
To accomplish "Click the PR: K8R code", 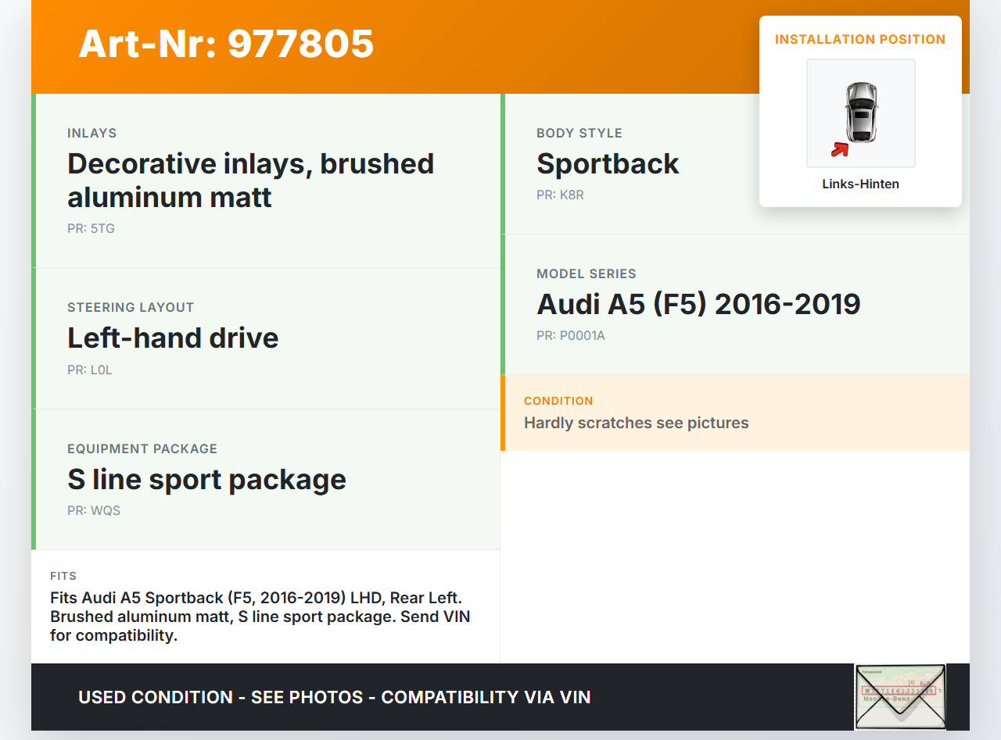I will [x=560, y=195].
